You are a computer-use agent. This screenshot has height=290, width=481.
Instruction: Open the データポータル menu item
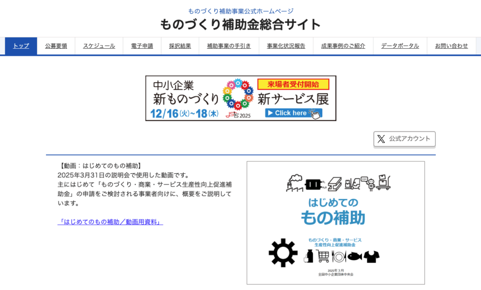tap(400, 46)
